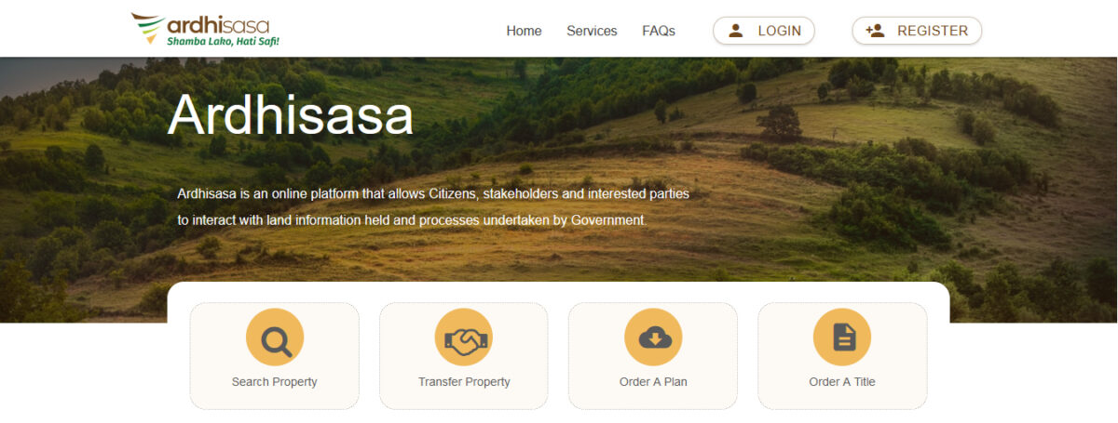This screenshot has width=1118, height=423.
Task: Click the LOGIN button text
Action: 779,31
